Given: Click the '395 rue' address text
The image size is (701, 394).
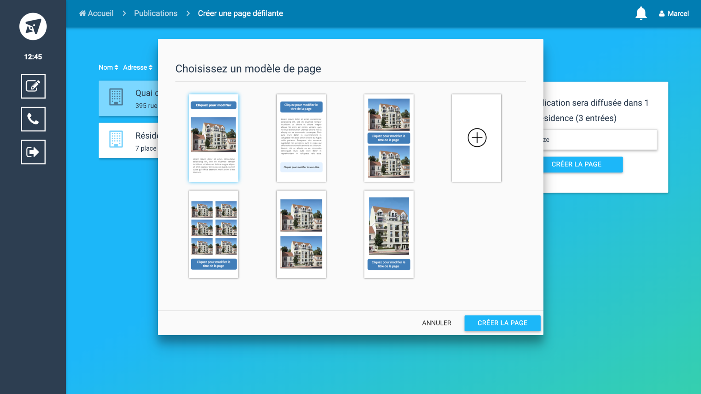Looking at the screenshot, I should click(x=146, y=106).
